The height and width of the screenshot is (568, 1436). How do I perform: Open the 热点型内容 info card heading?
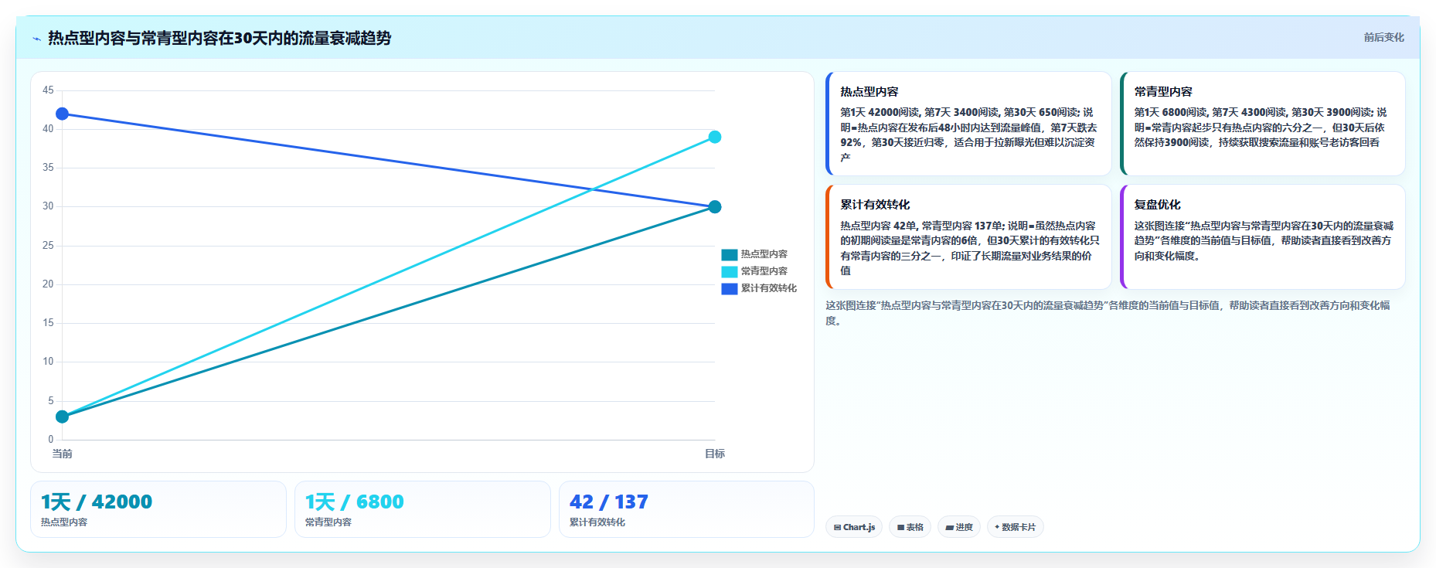[x=869, y=92]
